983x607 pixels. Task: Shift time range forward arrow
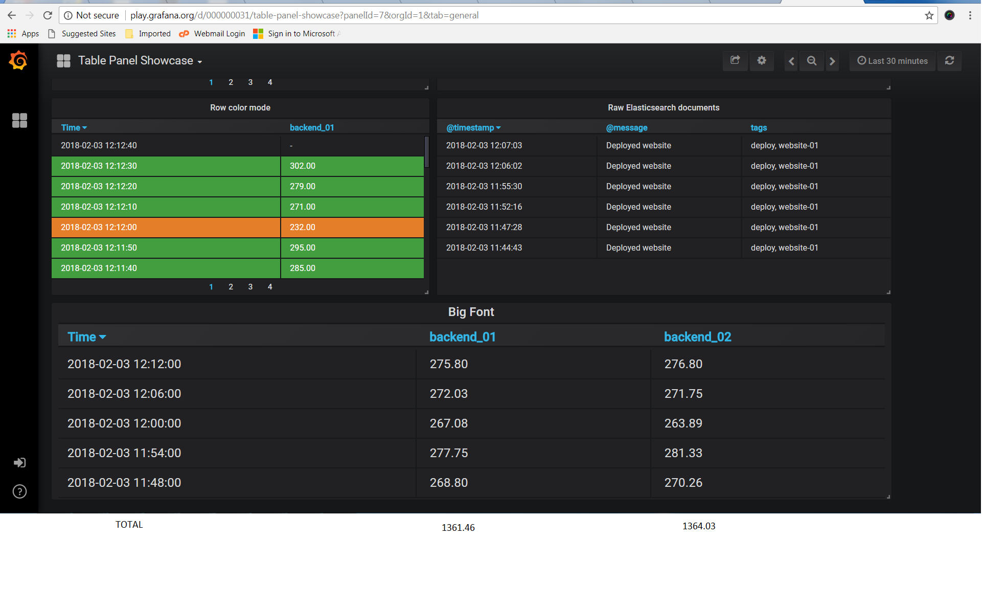832,61
